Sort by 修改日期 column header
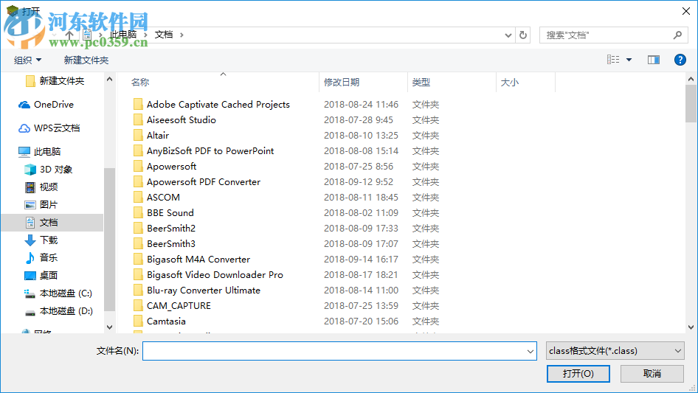The height and width of the screenshot is (393, 698). click(342, 83)
